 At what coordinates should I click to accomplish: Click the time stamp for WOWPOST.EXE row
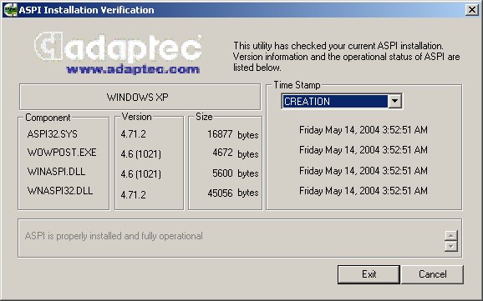coord(364,150)
